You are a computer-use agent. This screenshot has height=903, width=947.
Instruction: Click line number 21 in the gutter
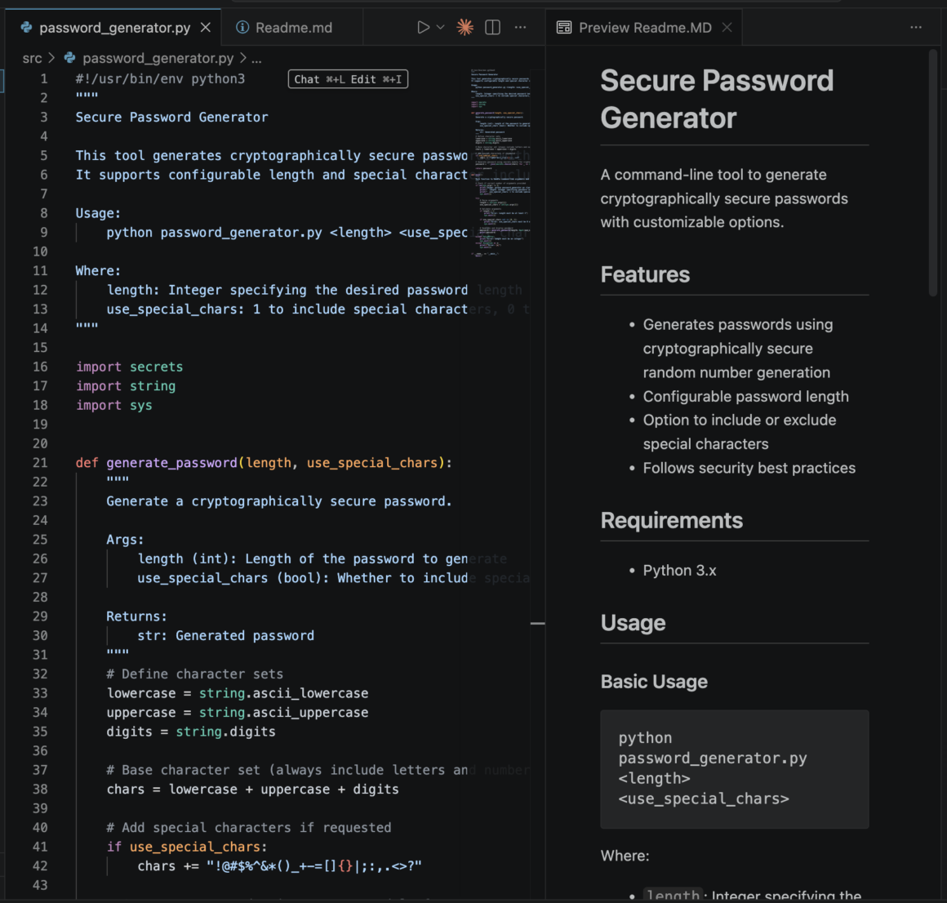(40, 463)
